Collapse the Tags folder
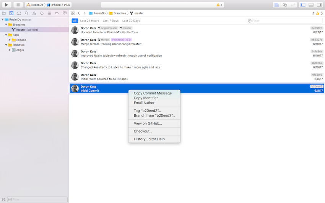The width and height of the screenshot is (325, 203). point(6,35)
